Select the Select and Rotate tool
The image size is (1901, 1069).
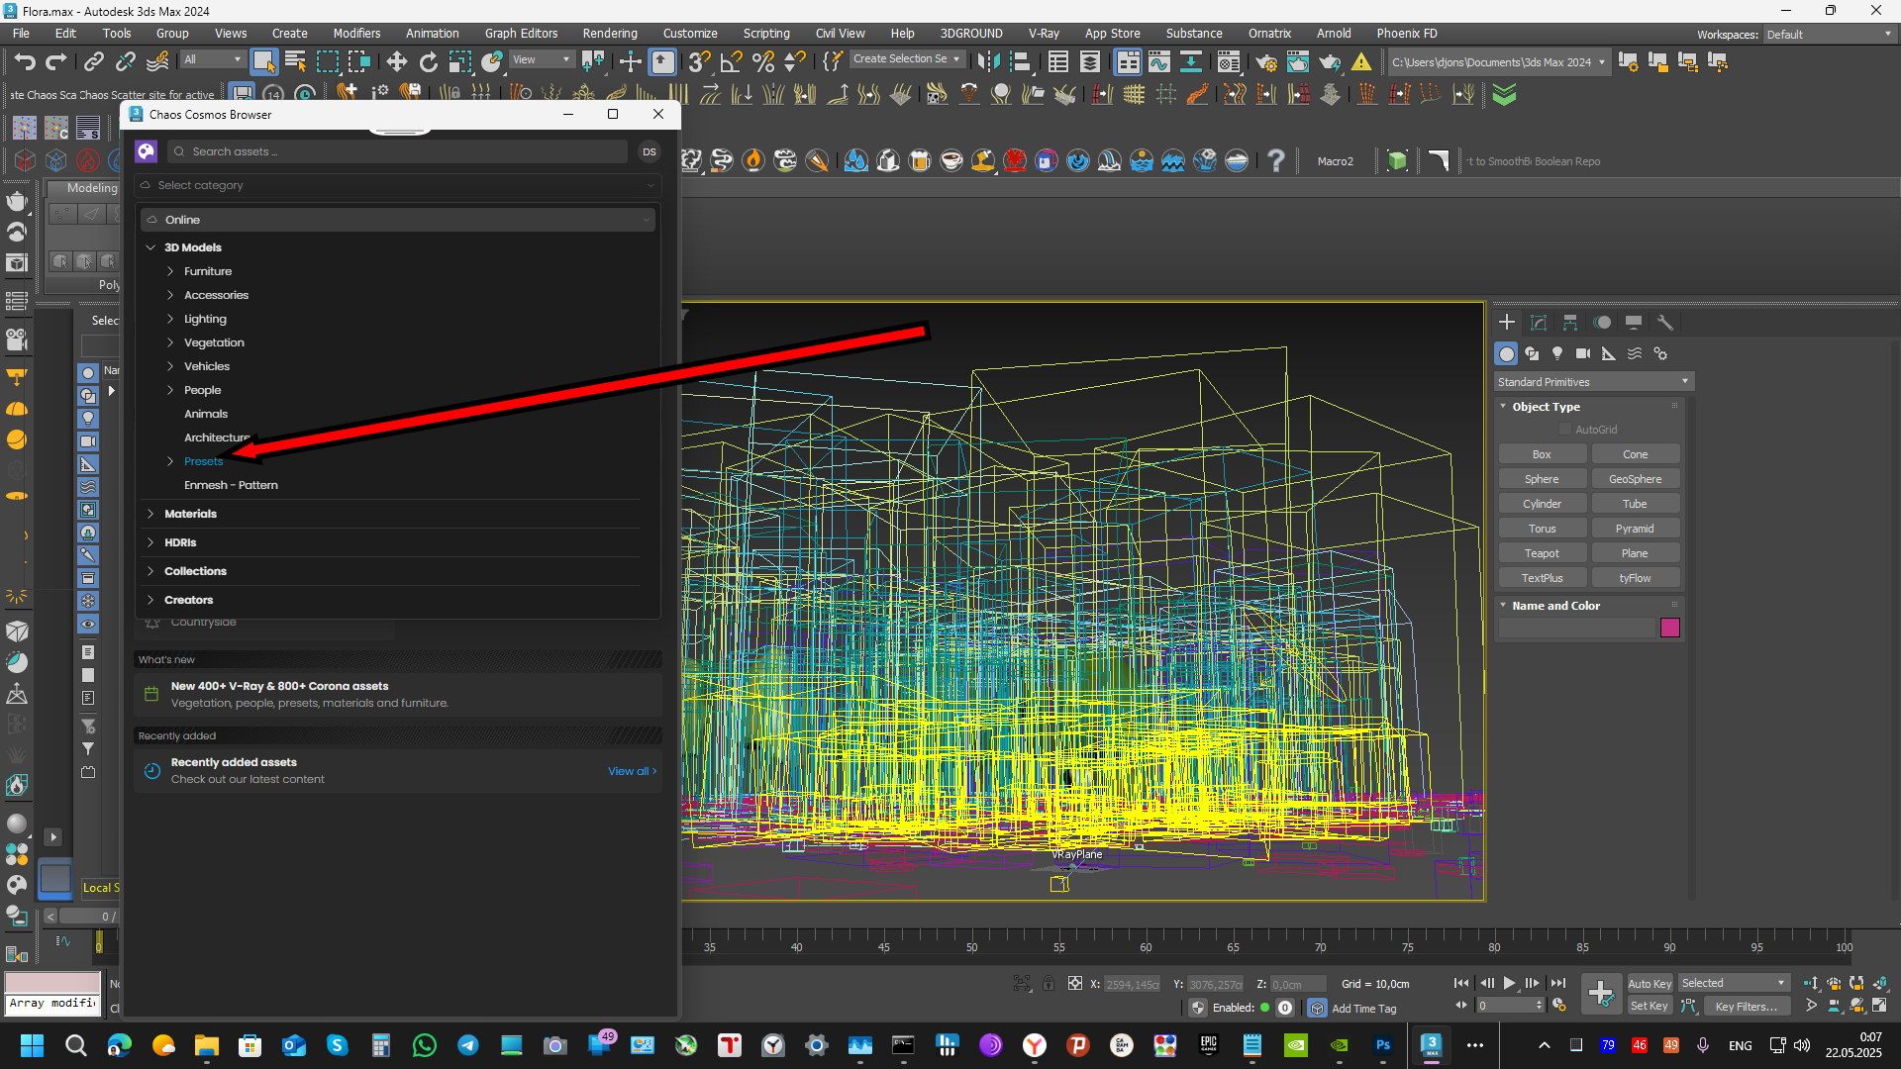coord(428,61)
